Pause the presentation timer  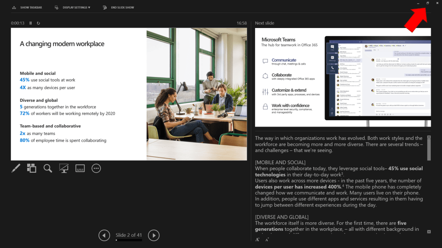pos(31,23)
